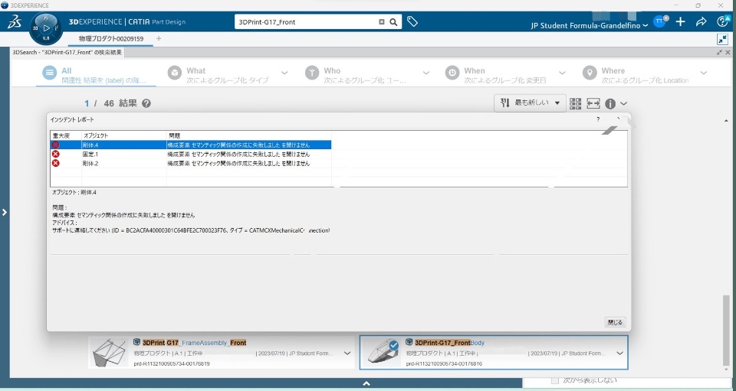Select the 3DSearch results tab title
Image resolution: width=736 pixels, height=391 pixels.
pyautogui.click(x=67, y=53)
